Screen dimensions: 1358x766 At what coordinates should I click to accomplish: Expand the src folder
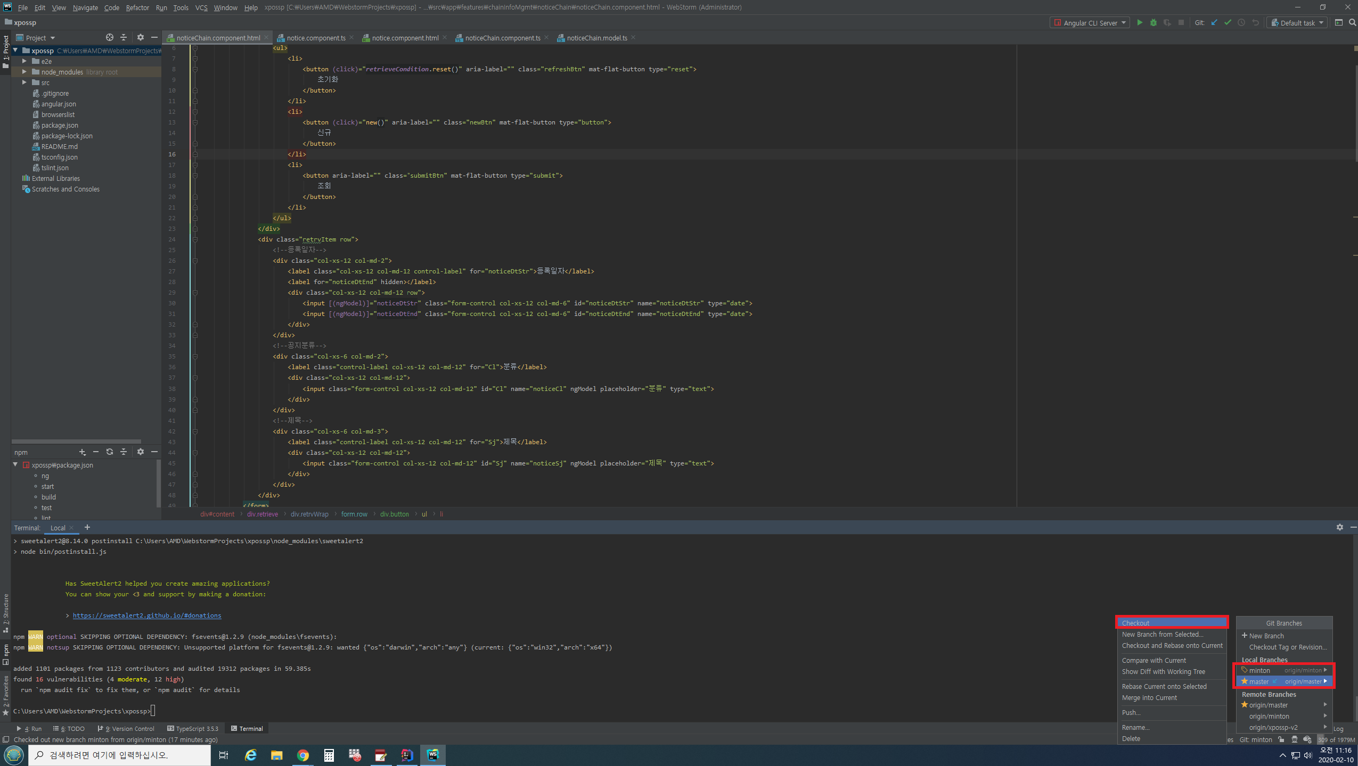point(24,82)
